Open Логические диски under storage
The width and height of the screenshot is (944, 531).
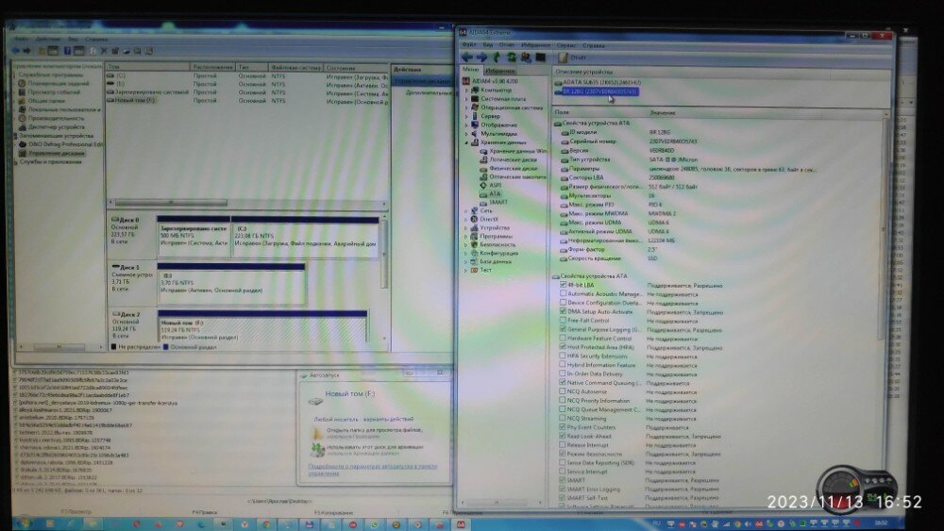coord(513,160)
